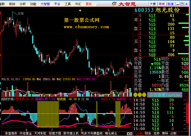This screenshot has width=191, height=136.
Task: Click month 9 on the time axis
Action: coord(108,130)
